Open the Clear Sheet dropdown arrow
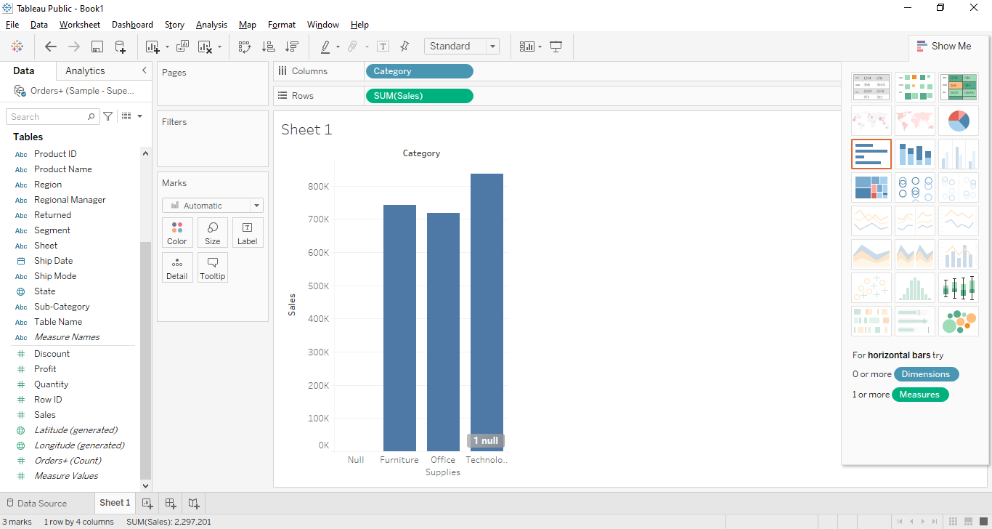Viewport: 992px width, 529px height. coord(220,47)
